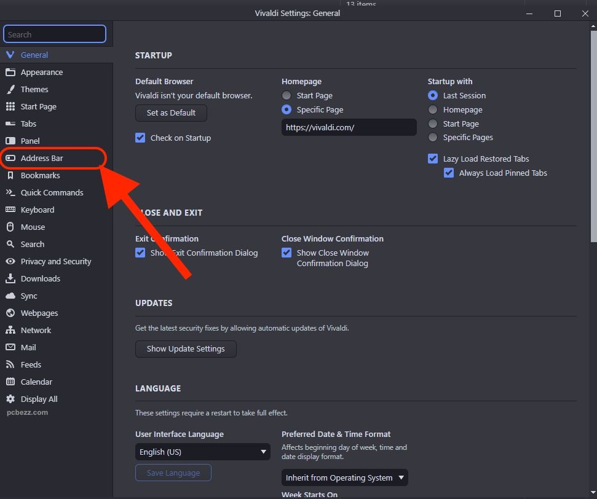Click the Quick Commands icon
The image size is (597, 499).
tap(10, 192)
